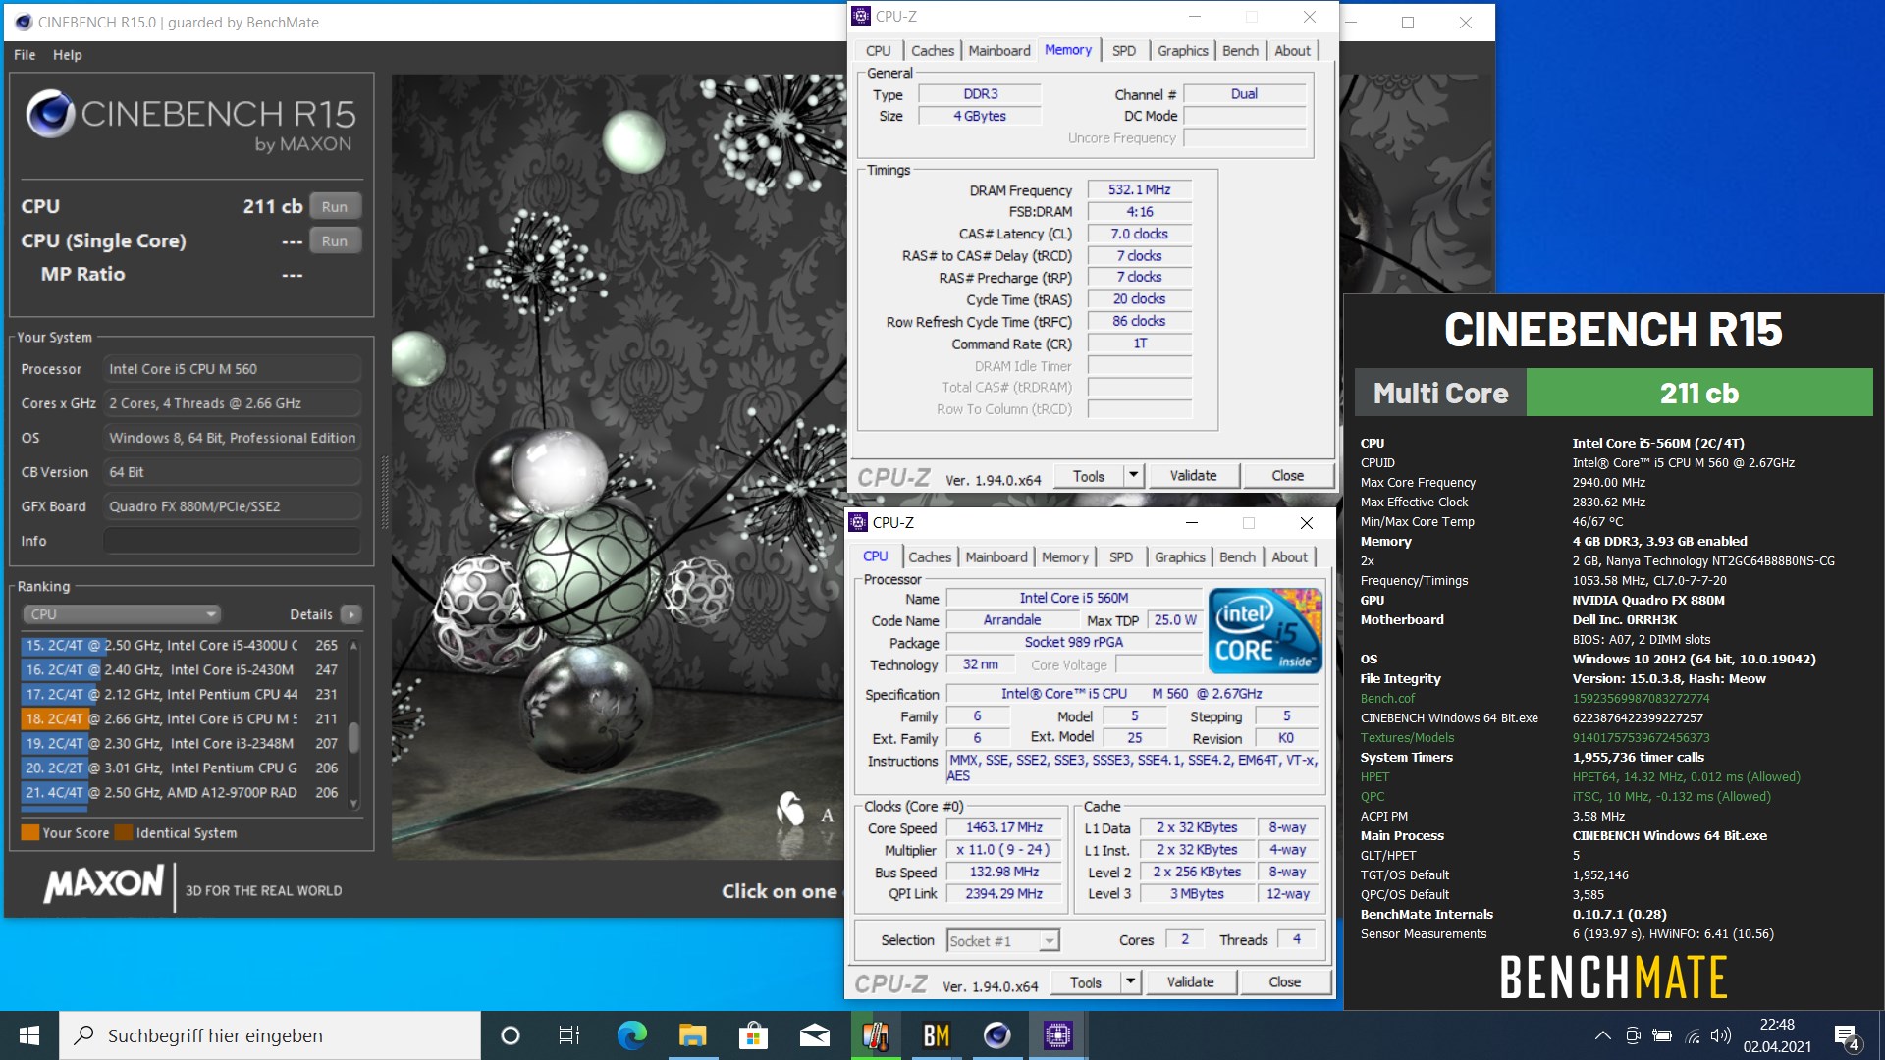Open Bench tab in upper CPU-Z window
The image size is (1885, 1060).
point(1240,51)
